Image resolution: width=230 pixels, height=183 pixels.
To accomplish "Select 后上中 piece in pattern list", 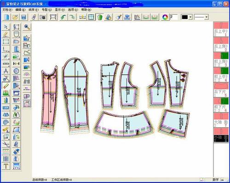I will click(x=221, y=30).
